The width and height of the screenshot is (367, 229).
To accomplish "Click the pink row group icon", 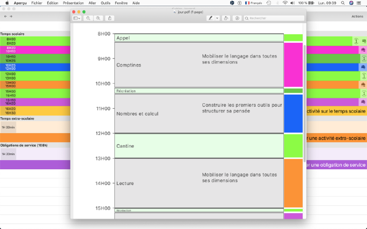I will pos(363,50).
